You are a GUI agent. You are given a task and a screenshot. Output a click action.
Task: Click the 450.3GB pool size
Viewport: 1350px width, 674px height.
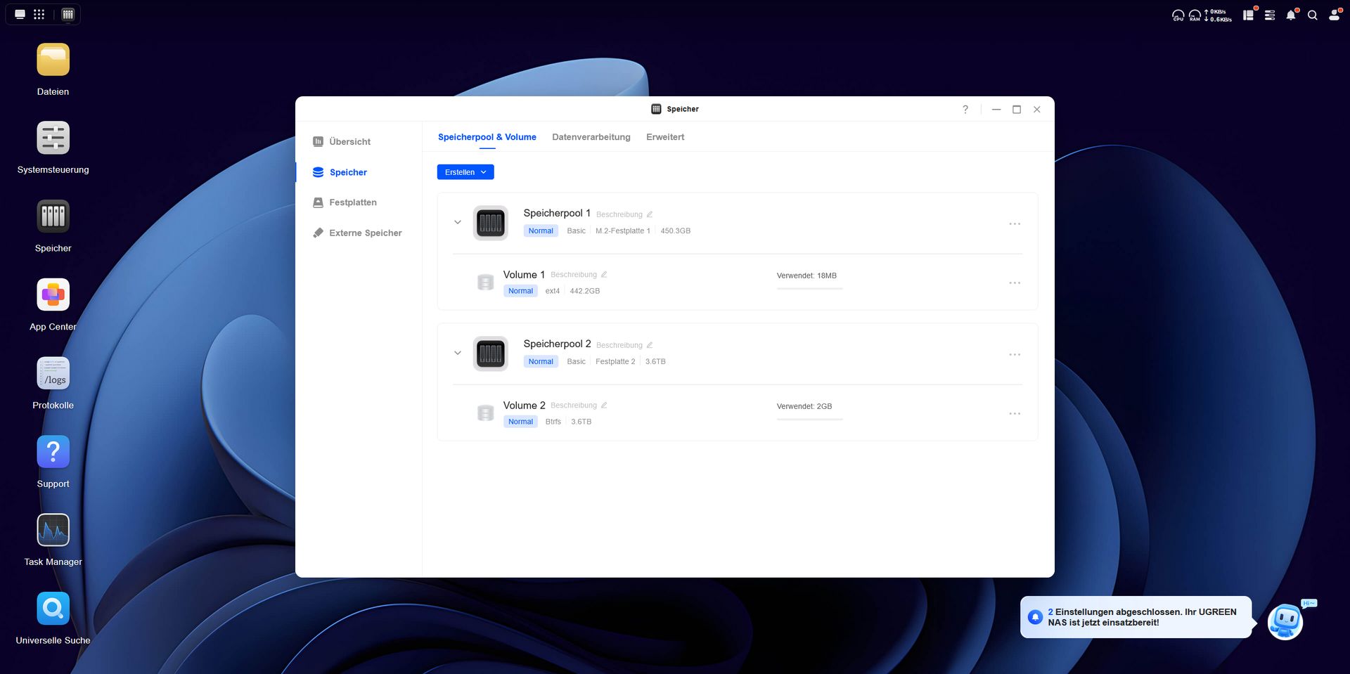[676, 231]
